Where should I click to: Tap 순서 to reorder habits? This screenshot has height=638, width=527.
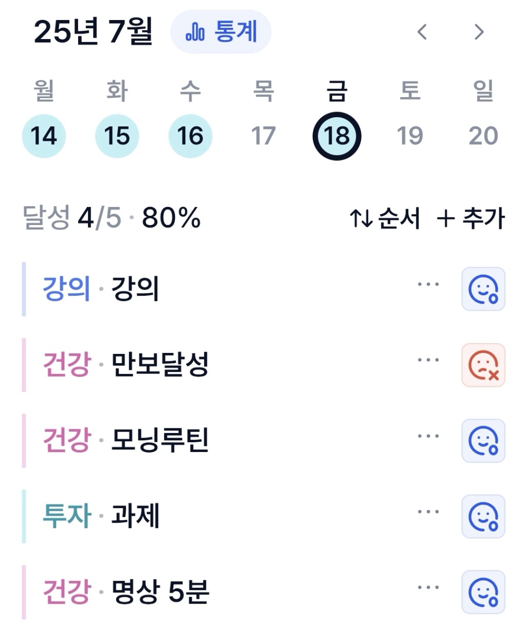[x=385, y=218]
